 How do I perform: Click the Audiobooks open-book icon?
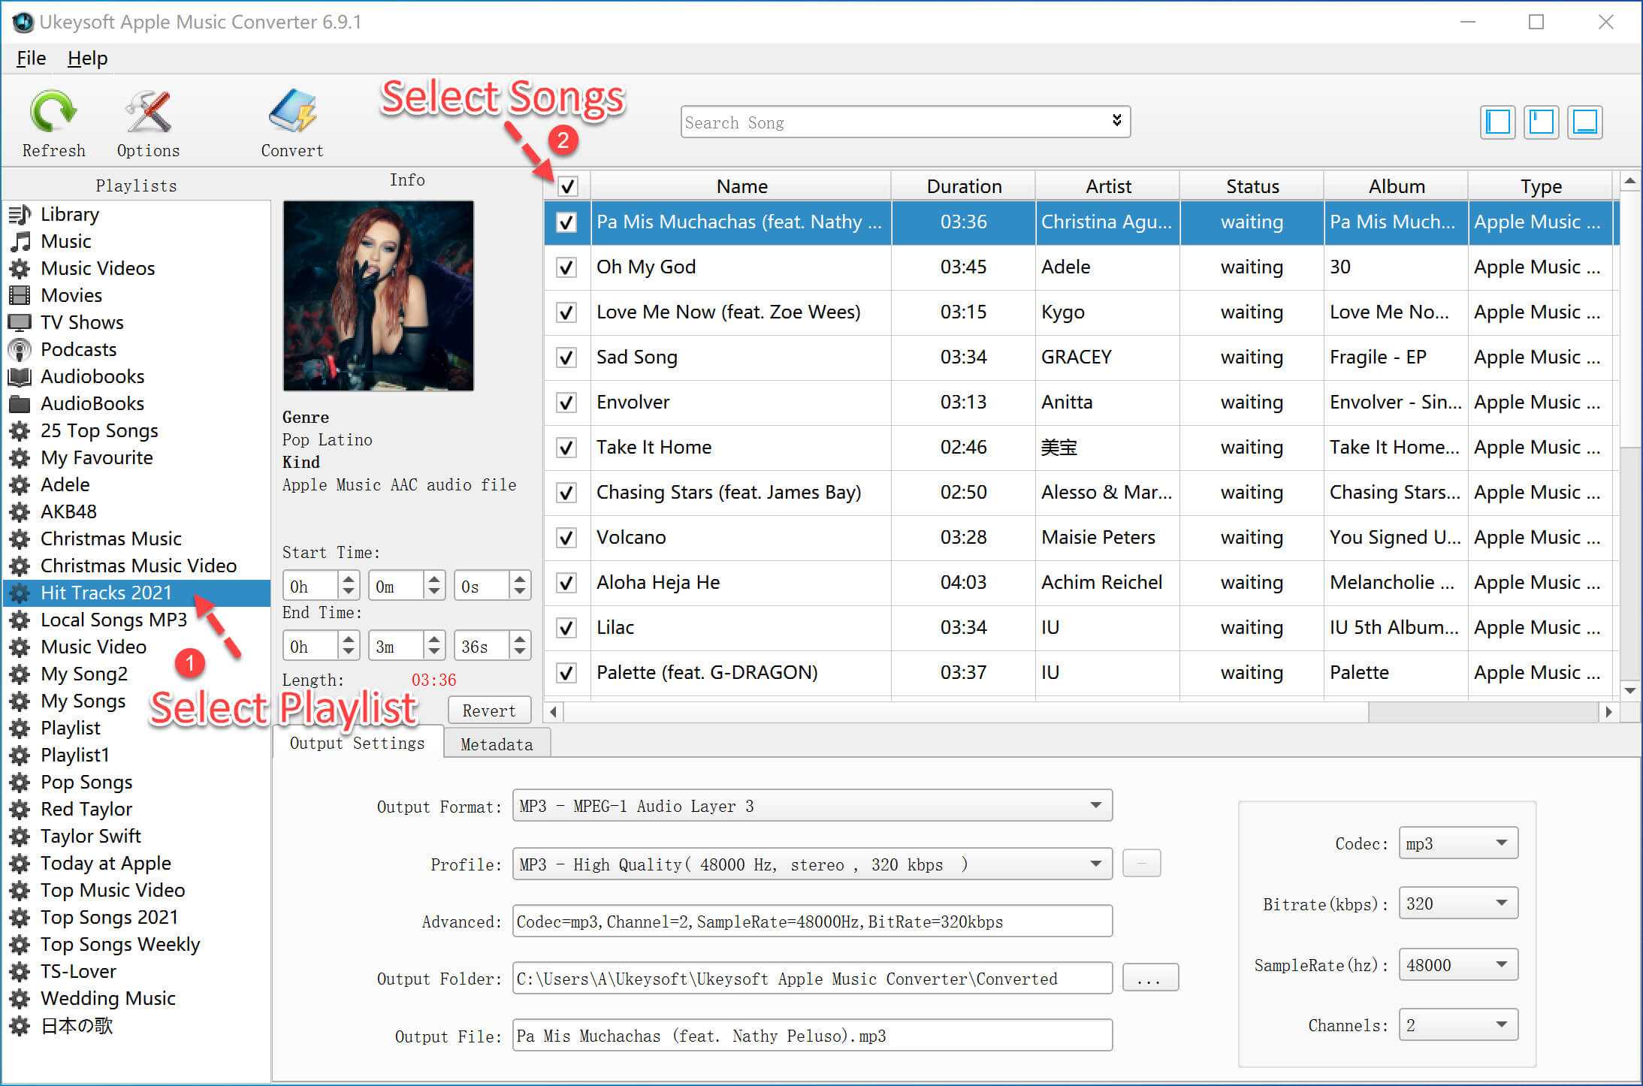pos(20,377)
